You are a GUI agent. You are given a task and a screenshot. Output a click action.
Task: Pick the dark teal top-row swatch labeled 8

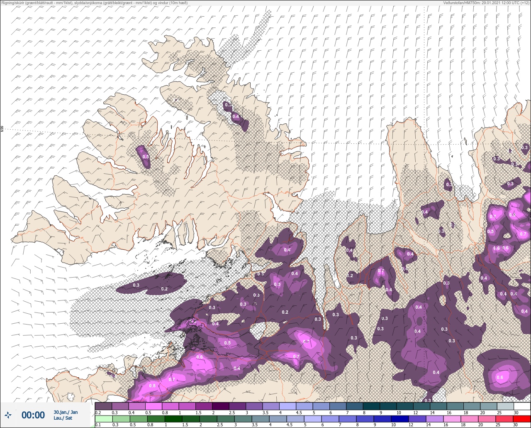pyautogui.click(x=371, y=406)
